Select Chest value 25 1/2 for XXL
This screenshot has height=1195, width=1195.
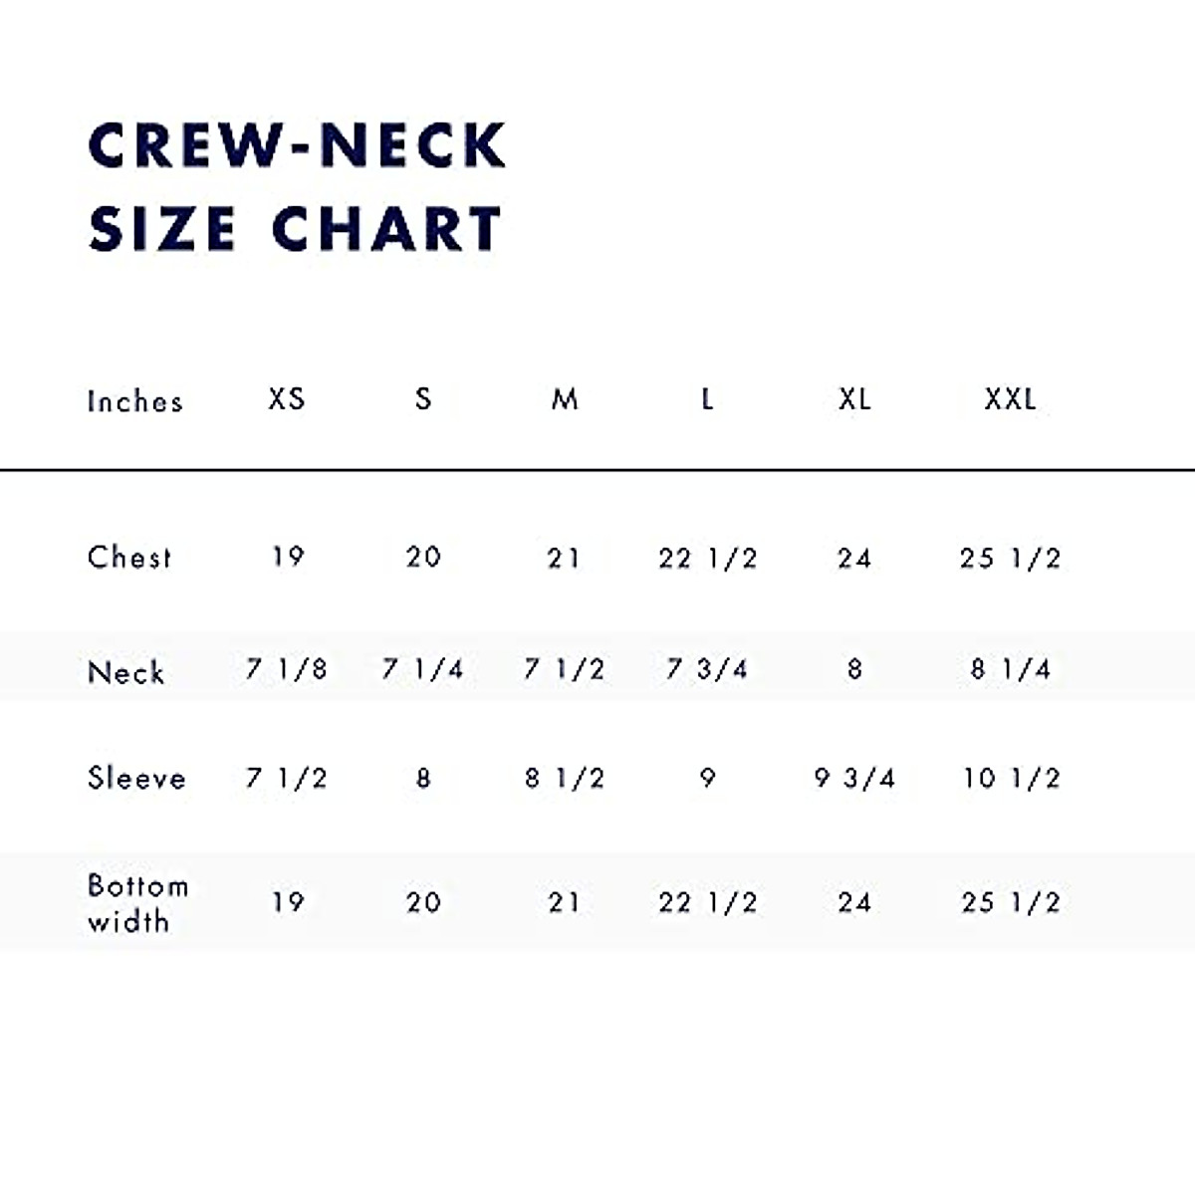pos(1010,559)
